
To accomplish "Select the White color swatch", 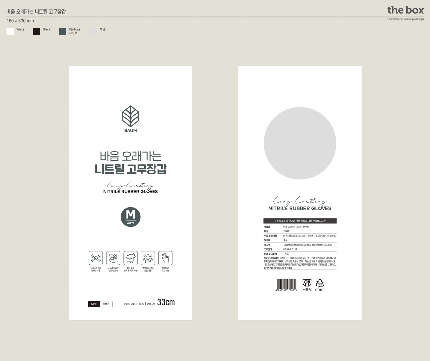I will tap(10, 31).
